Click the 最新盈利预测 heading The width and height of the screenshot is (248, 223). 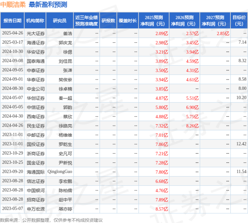click(x=48, y=4)
